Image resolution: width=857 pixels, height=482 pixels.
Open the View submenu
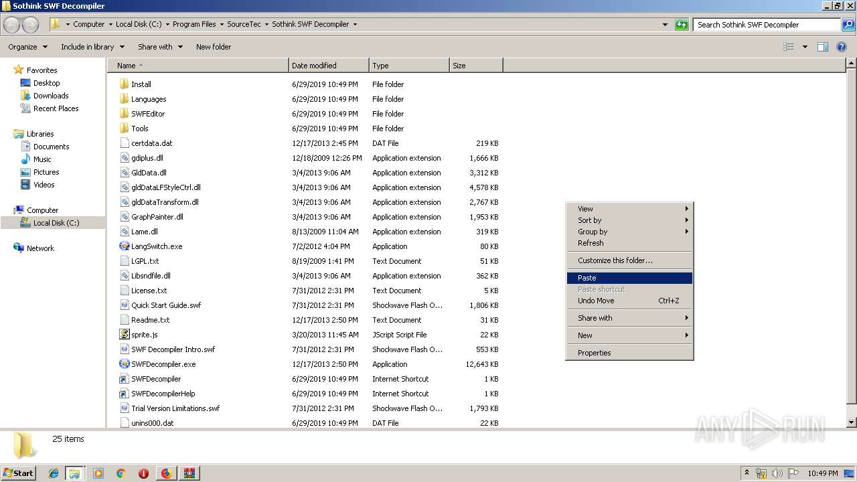coord(629,209)
